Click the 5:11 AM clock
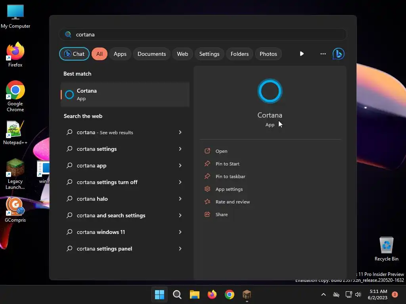The image size is (406, 304). pos(378,291)
